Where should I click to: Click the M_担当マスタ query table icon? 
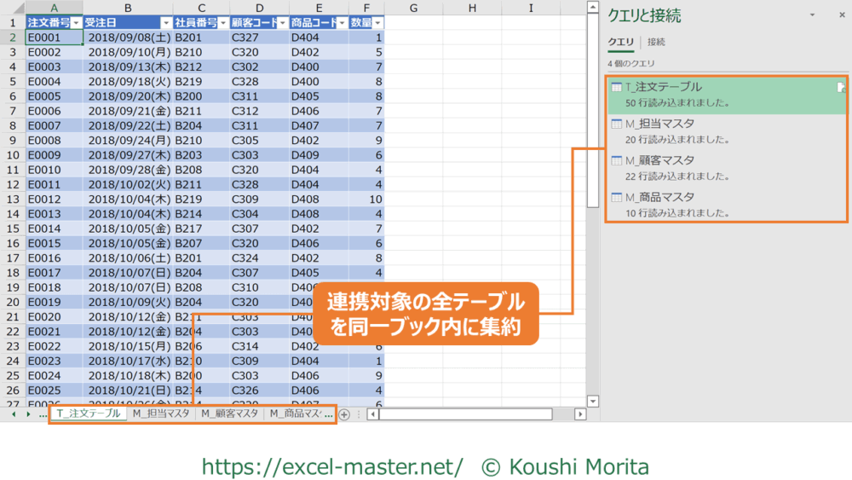tap(617, 124)
